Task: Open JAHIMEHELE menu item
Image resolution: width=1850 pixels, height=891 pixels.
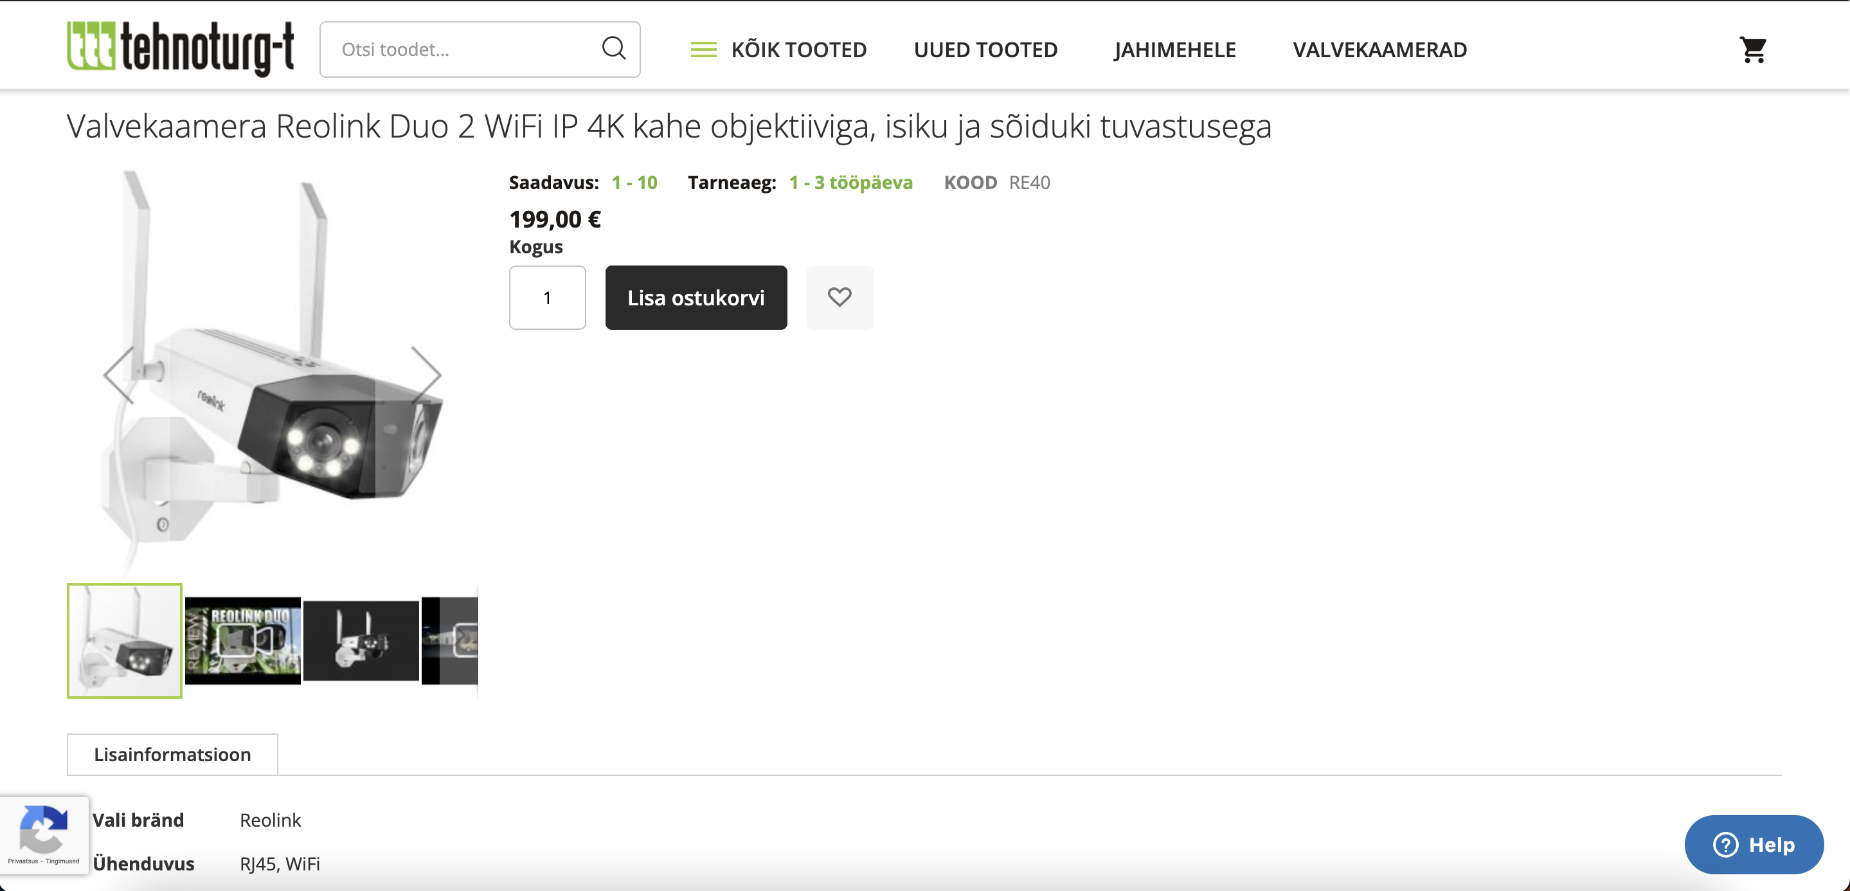Action: [x=1175, y=50]
